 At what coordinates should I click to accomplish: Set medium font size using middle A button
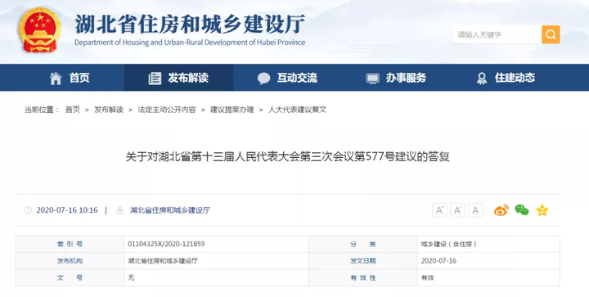click(457, 210)
